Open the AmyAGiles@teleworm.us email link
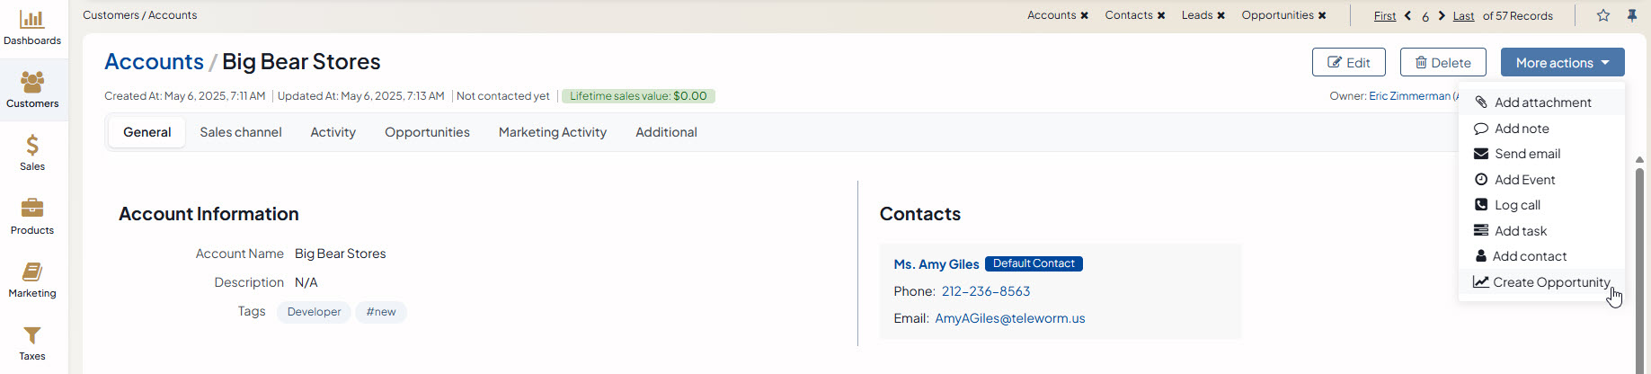 click(x=1010, y=318)
